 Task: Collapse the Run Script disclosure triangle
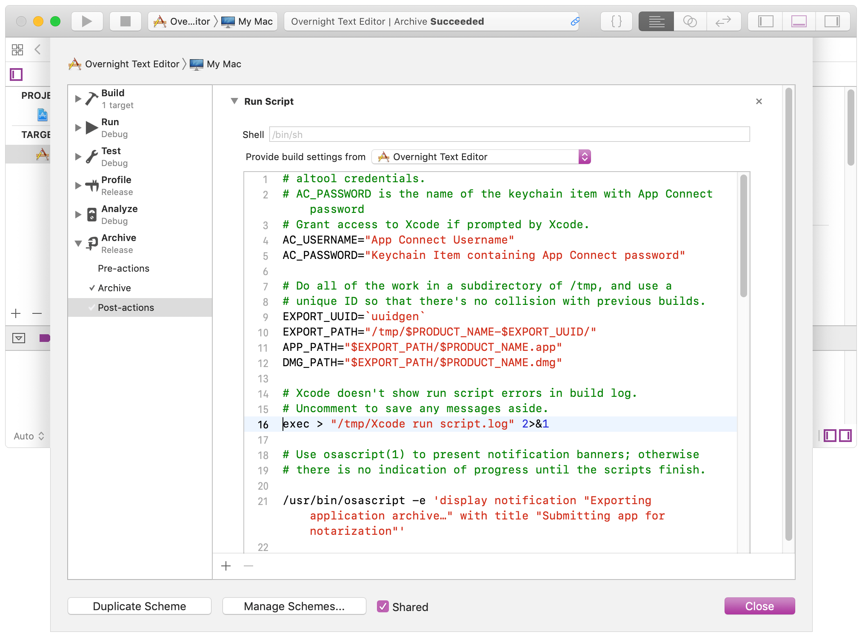pos(234,101)
